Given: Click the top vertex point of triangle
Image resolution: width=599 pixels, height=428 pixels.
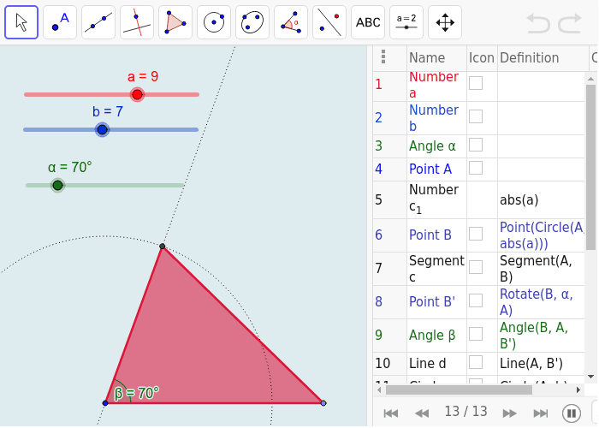Looking at the screenshot, I should pyautogui.click(x=163, y=247).
